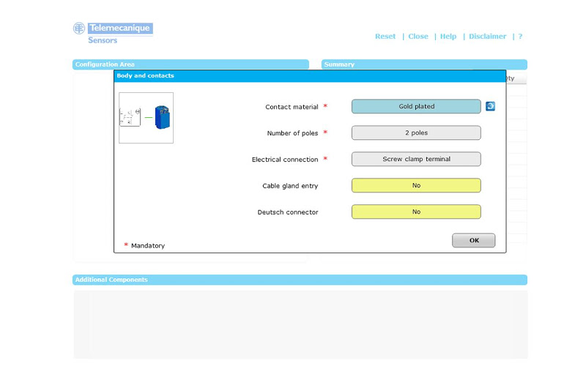Viewport: 586px width, 366px height.
Task: Confirm the dialog with the OK button
Action: 473,241
